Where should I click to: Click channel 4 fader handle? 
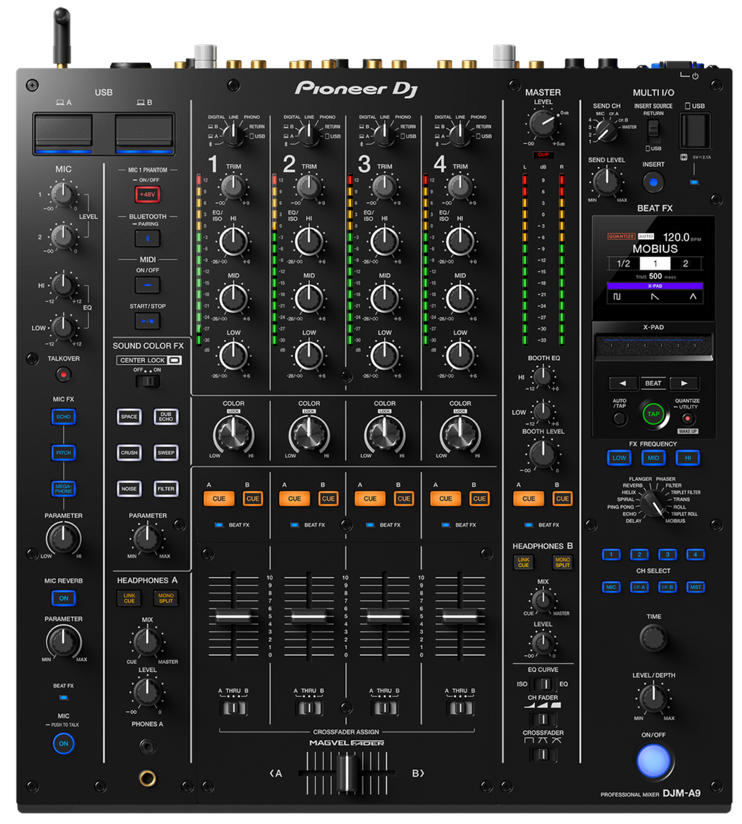[460, 616]
